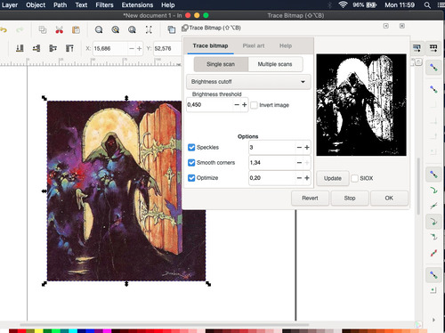Pick the magenta swatch in the palette
The height and width of the screenshot is (333, 445).
coord(107,331)
